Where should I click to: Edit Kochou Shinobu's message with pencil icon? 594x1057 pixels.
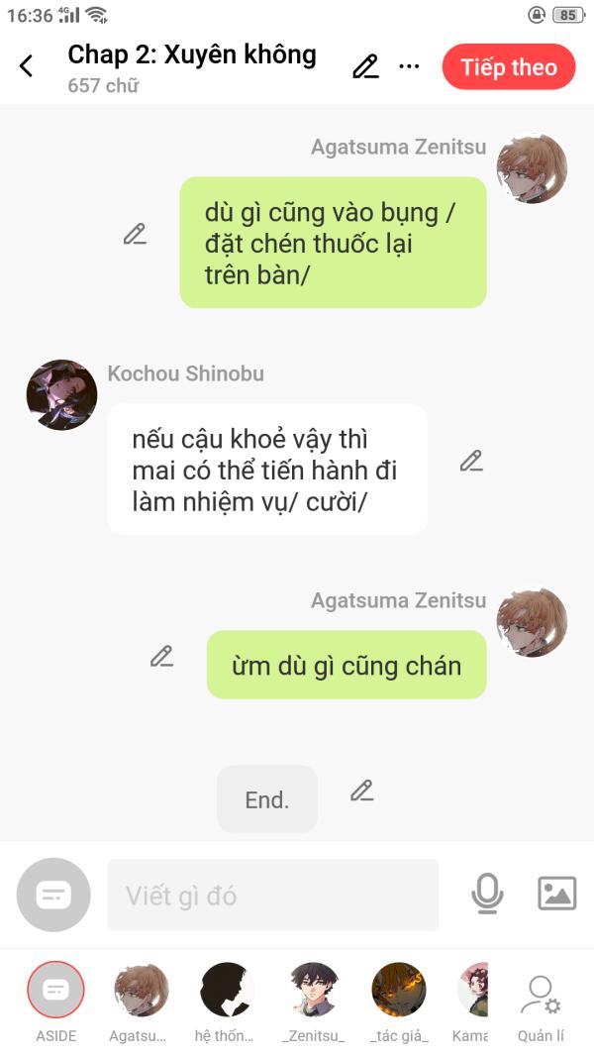(x=471, y=461)
